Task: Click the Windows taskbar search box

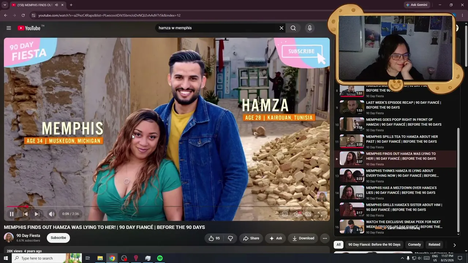Action: click(46, 258)
